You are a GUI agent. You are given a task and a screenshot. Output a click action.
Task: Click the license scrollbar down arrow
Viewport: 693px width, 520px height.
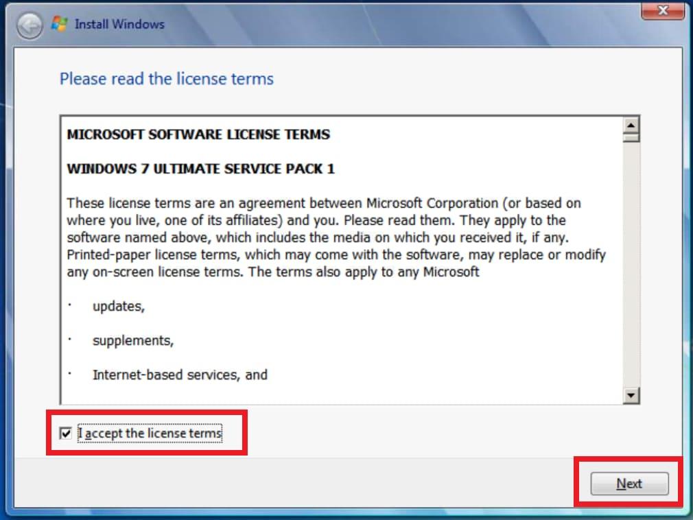pyautogui.click(x=631, y=395)
